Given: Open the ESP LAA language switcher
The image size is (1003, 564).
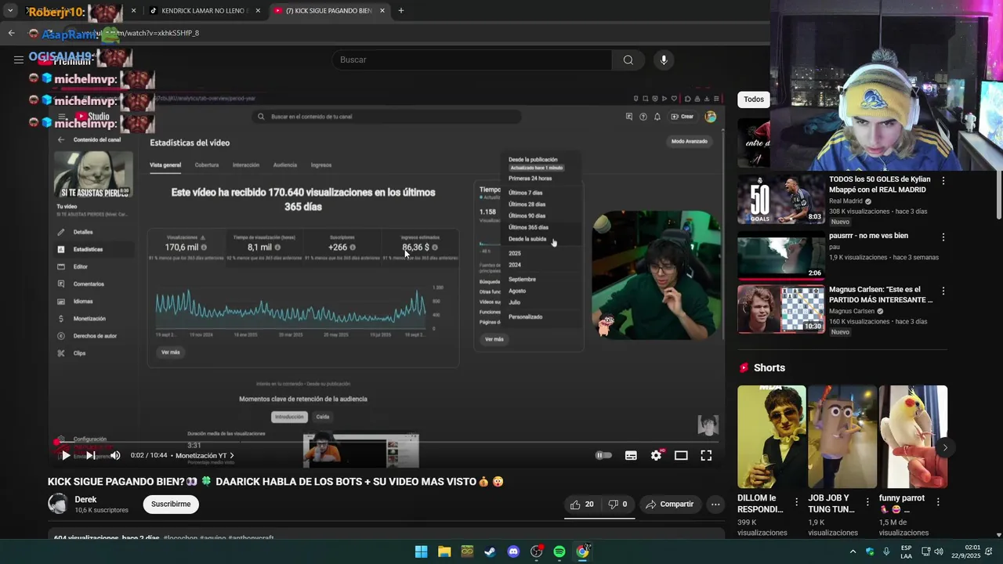Looking at the screenshot, I should (906, 551).
